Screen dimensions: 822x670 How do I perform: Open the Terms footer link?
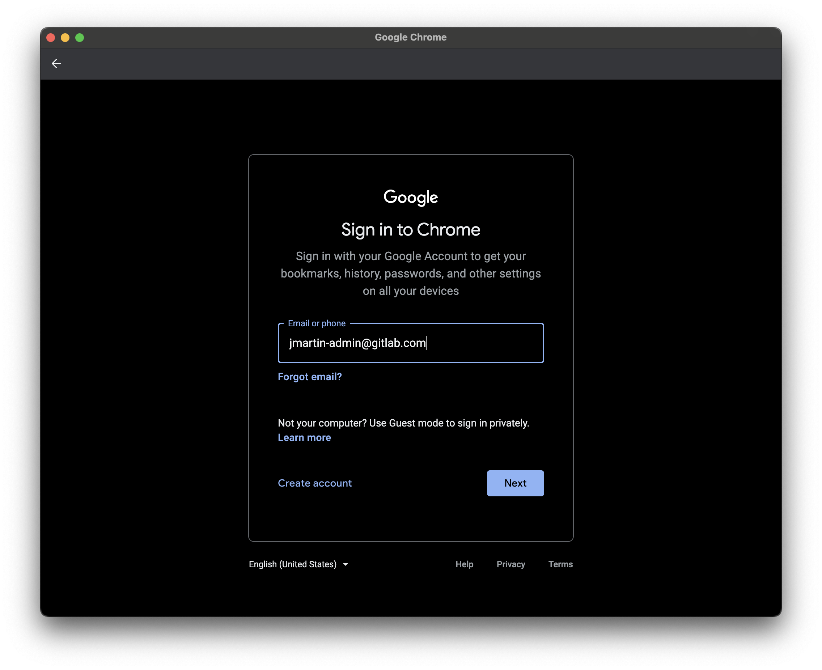point(560,564)
